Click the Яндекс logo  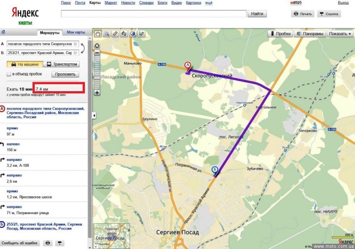click(x=25, y=12)
